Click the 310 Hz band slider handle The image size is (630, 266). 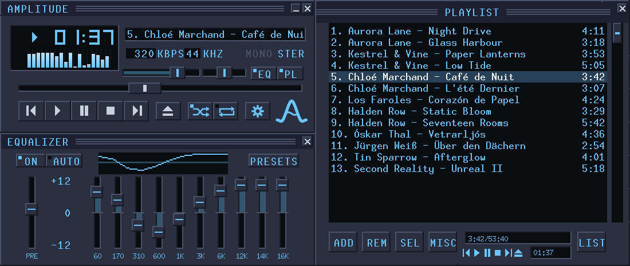(138, 225)
